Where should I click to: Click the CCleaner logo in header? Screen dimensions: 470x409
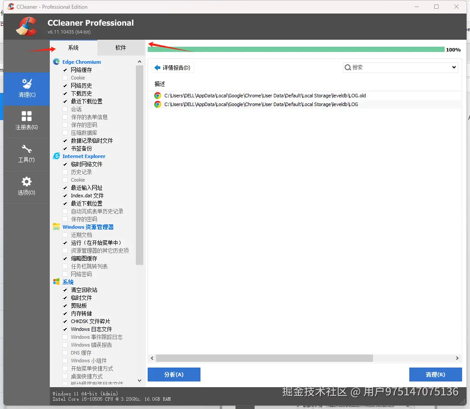(x=26, y=26)
